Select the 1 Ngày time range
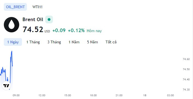This screenshot has width=193, height=99. 13,42
